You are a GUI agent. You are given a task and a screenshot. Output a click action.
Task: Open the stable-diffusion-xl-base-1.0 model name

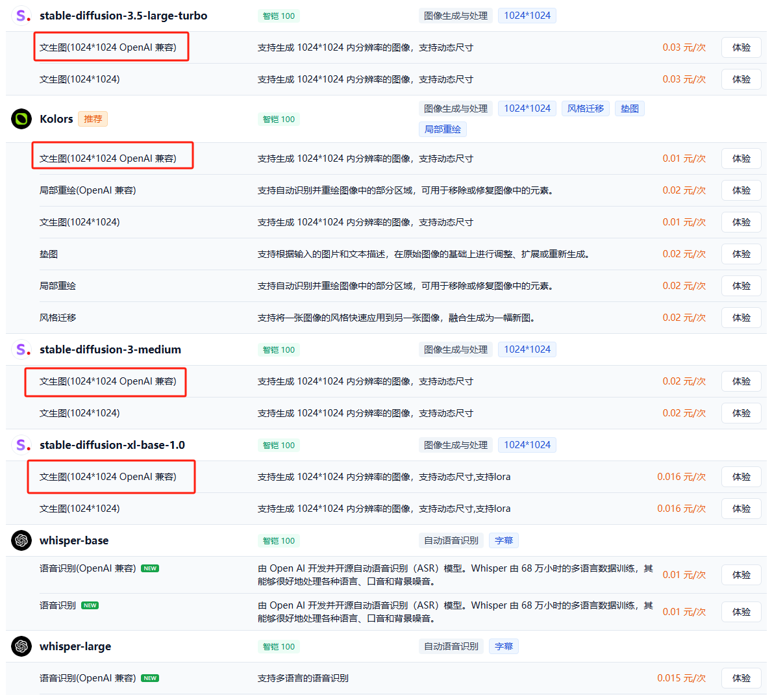(112, 445)
